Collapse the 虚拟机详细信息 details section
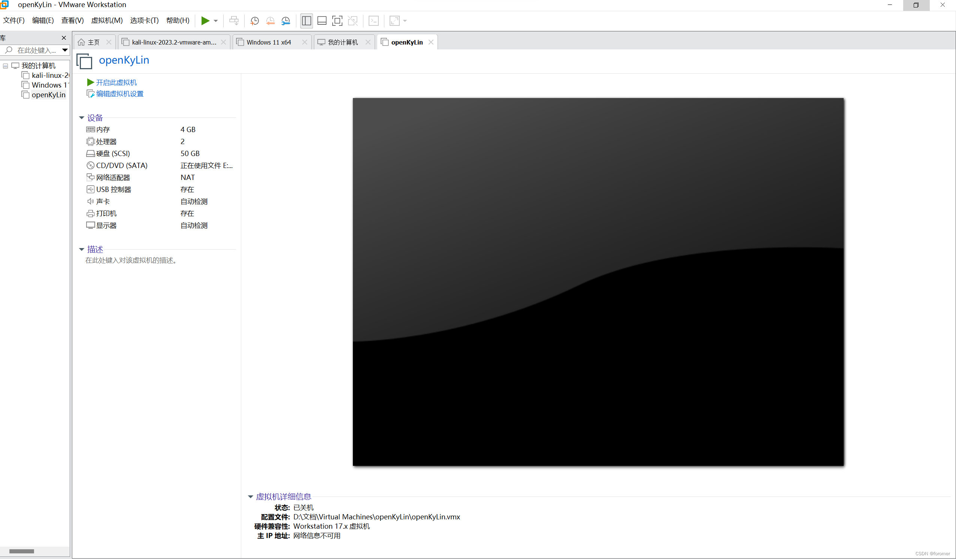The image size is (956, 559). point(250,497)
